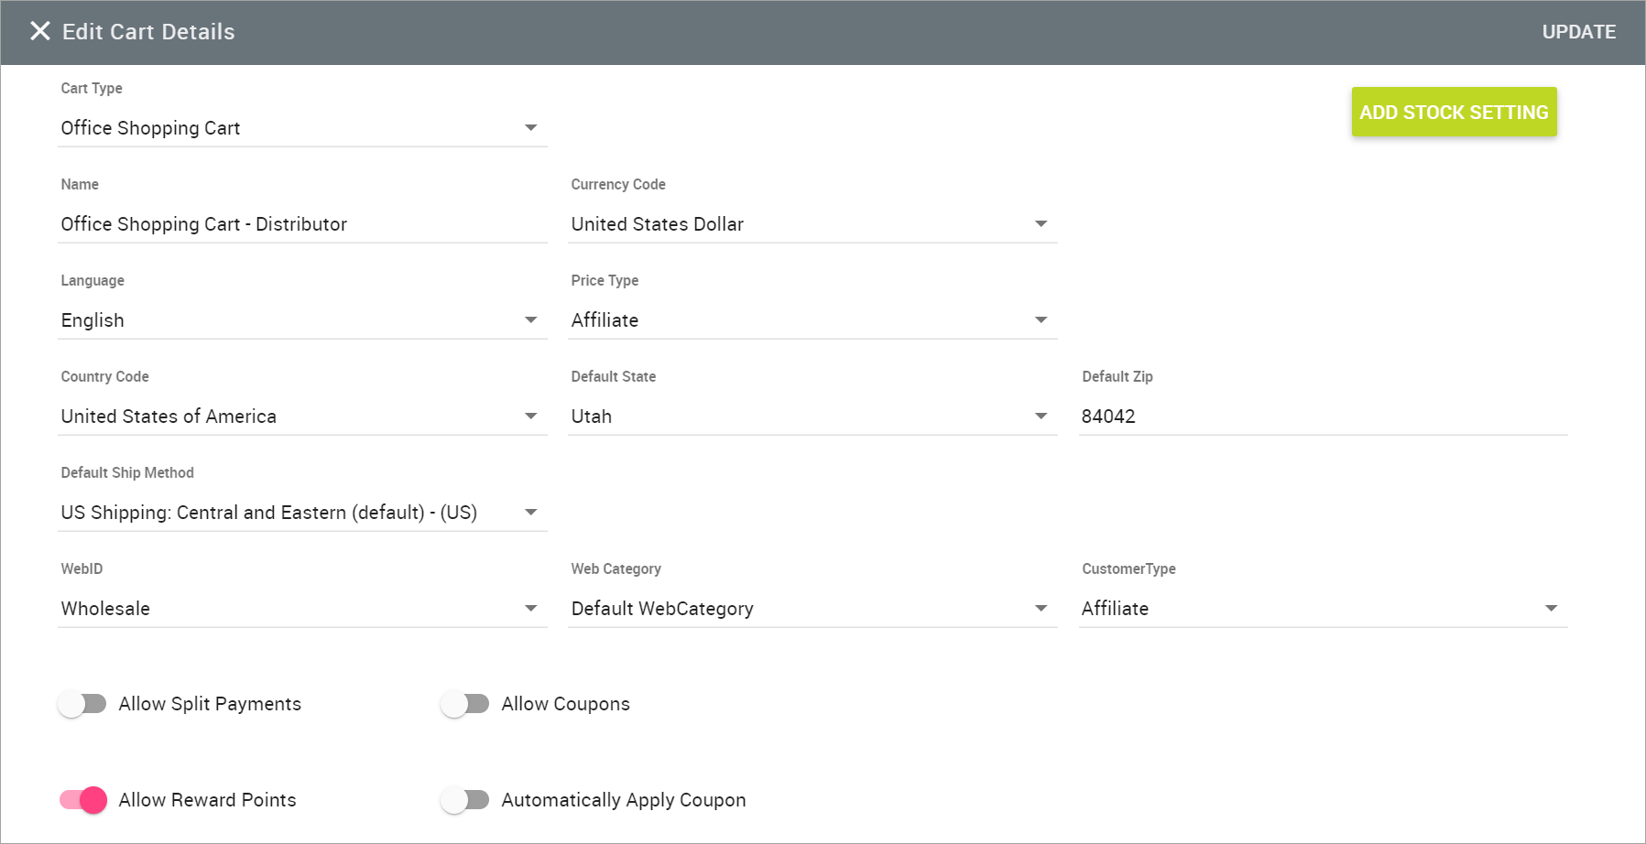Expand the Default State dropdown showing Utah
Viewport: 1646px width, 844px height.
coord(1041,416)
